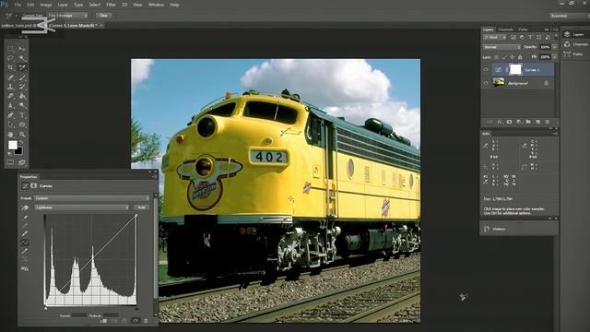Click Create new layer icon

click(537, 122)
